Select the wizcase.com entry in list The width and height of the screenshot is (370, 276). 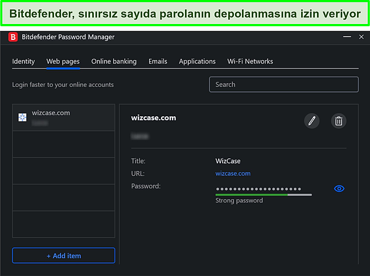coord(64,117)
